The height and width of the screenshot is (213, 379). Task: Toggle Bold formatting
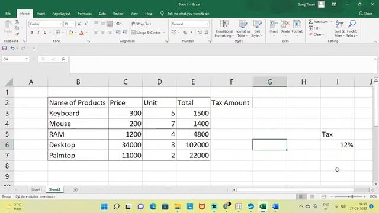click(x=31, y=33)
